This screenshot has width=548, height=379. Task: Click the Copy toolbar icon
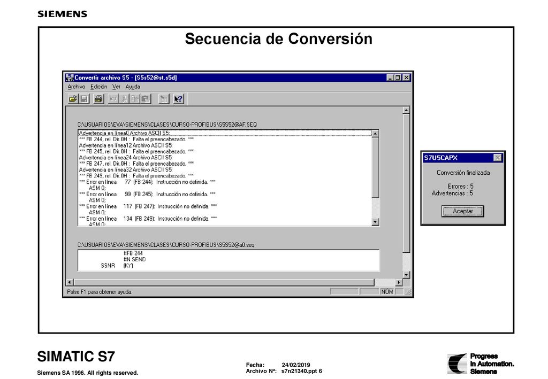pos(134,99)
